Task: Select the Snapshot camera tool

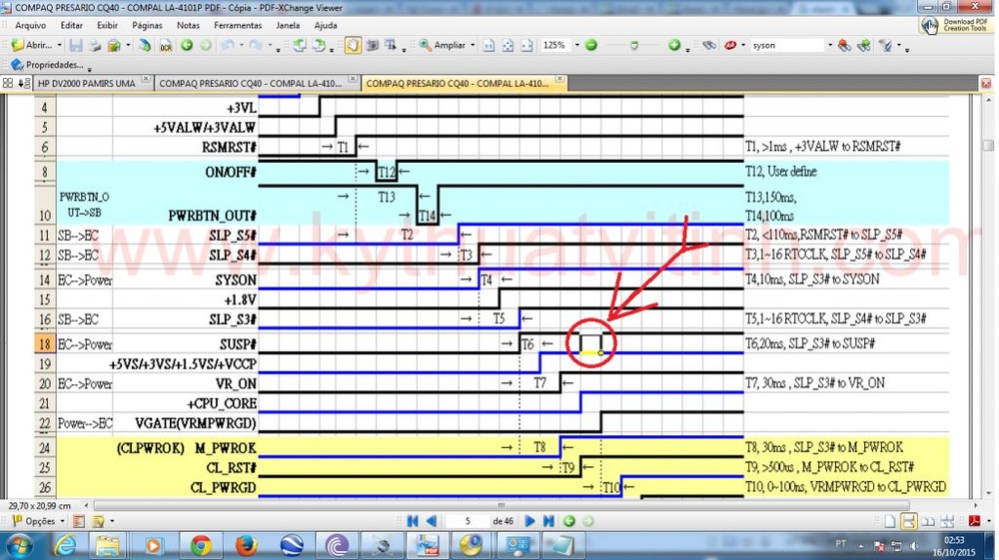Action: tap(372, 45)
